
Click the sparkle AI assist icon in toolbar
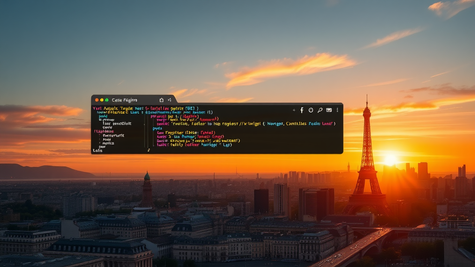coord(294,110)
